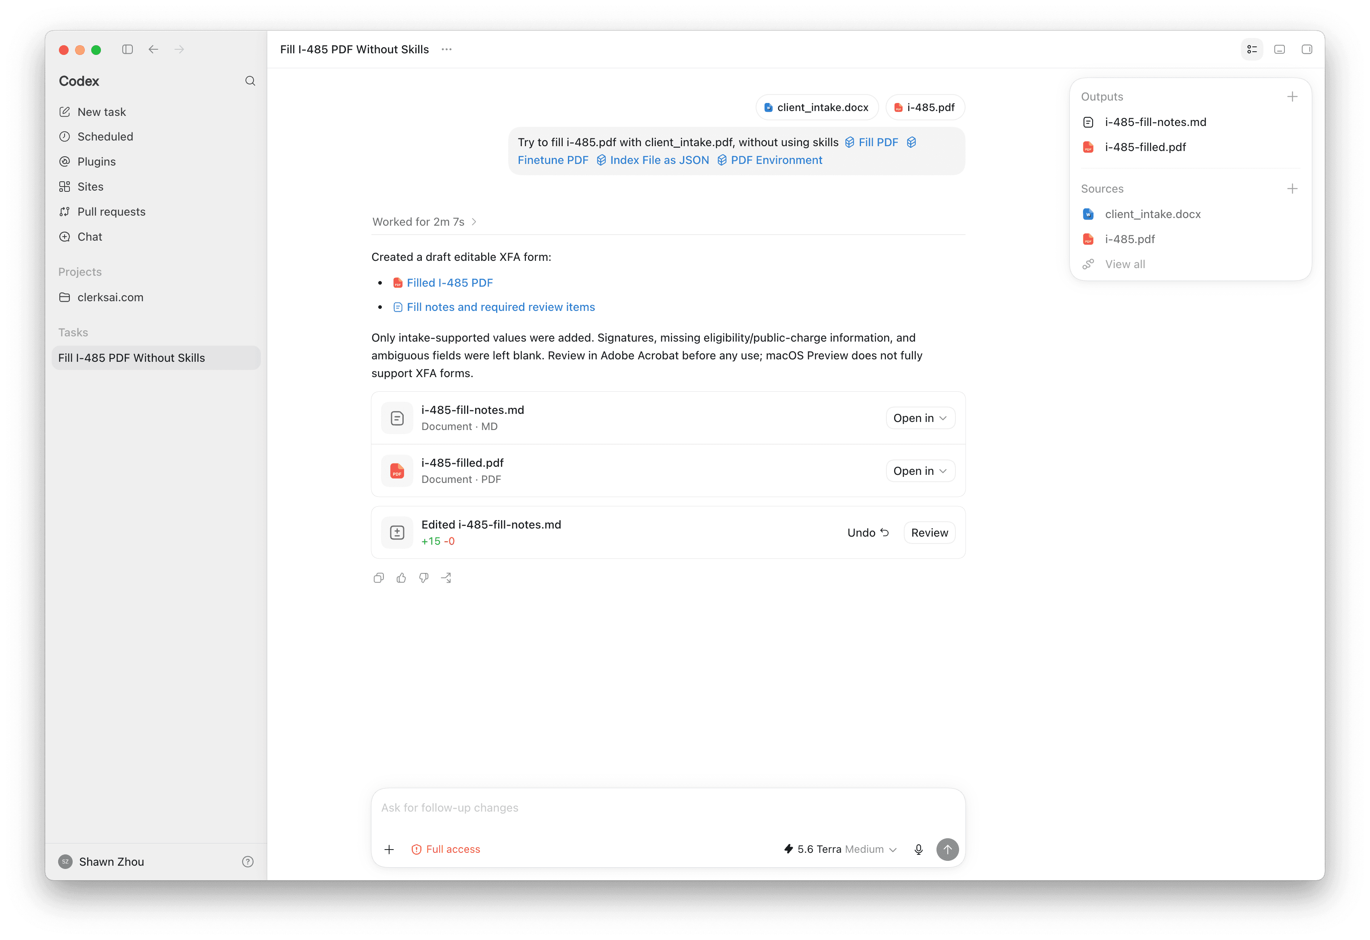This screenshot has width=1370, height=940.
Task: Click the thumbs up feedback icon
Action: coord(402,578)
